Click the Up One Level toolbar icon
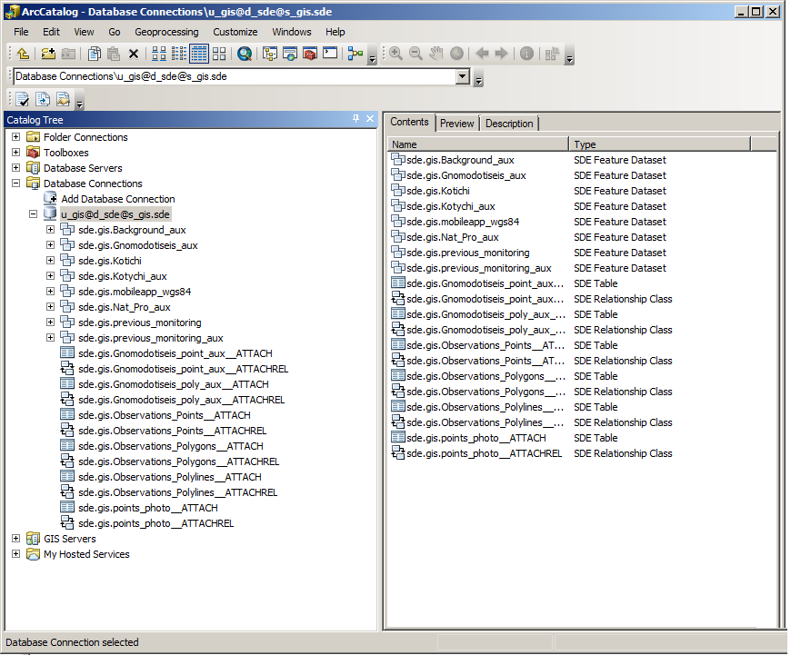Image resolution: width=791 pixels, height=655 pixels. pos(24,54)
